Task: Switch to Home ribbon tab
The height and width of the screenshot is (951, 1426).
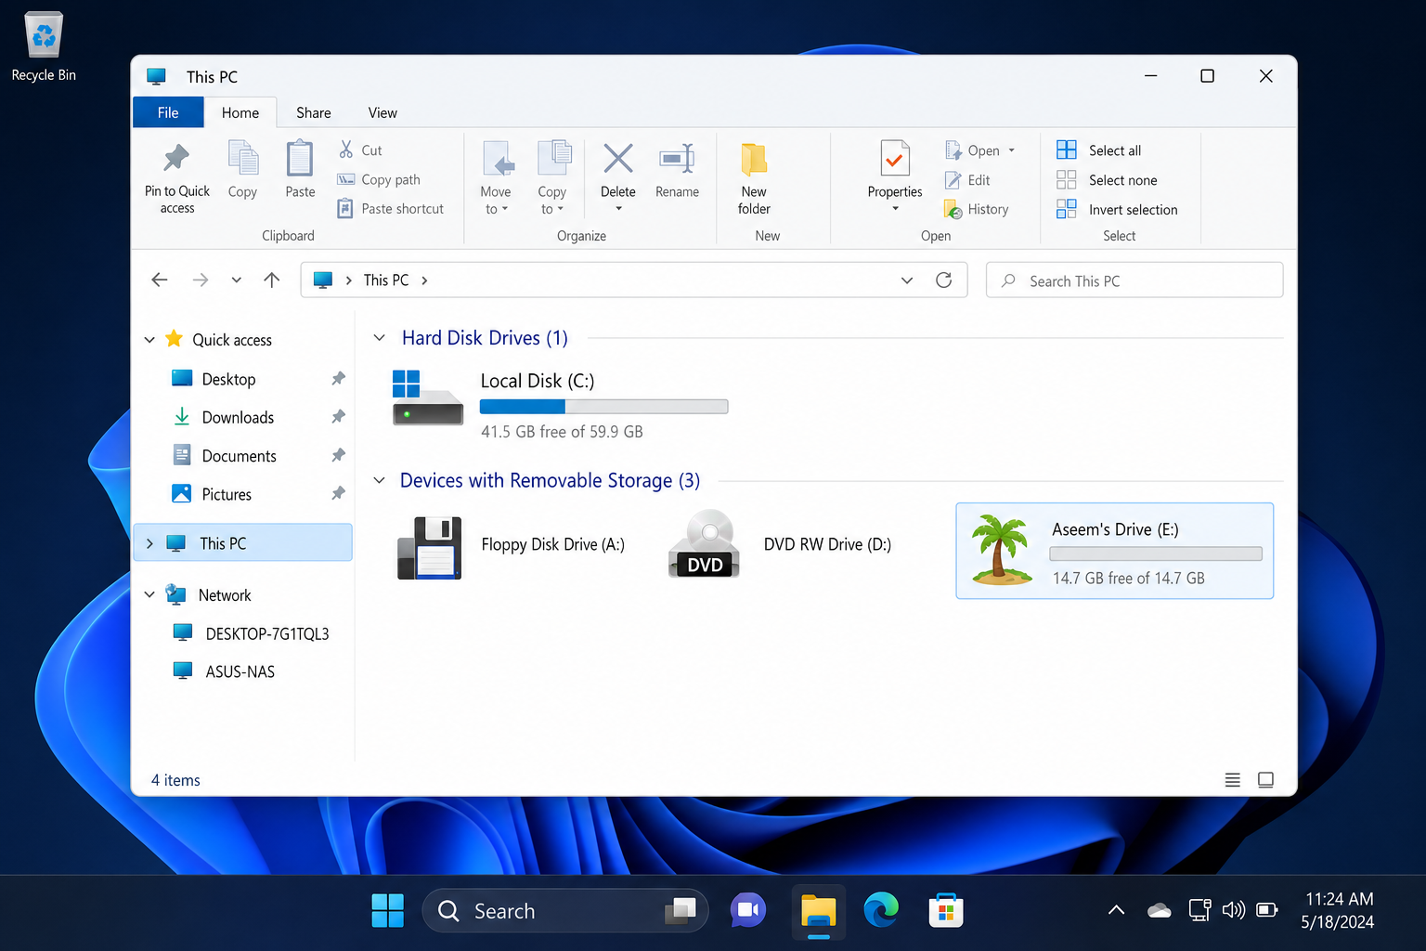Action: point(240,112)
